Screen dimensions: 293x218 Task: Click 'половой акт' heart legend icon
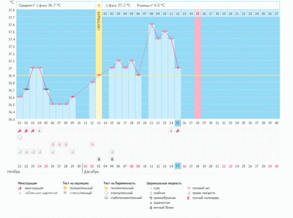pyautogui.click(x=190, y=188)
